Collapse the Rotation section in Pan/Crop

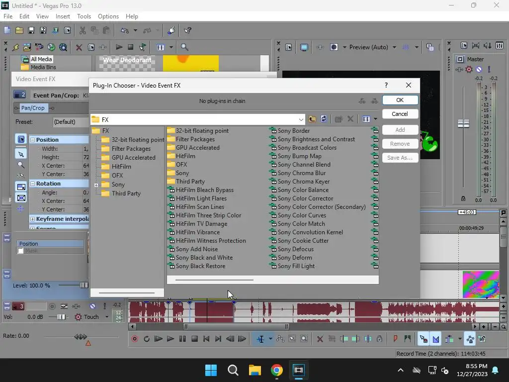(x=32, y=184)
